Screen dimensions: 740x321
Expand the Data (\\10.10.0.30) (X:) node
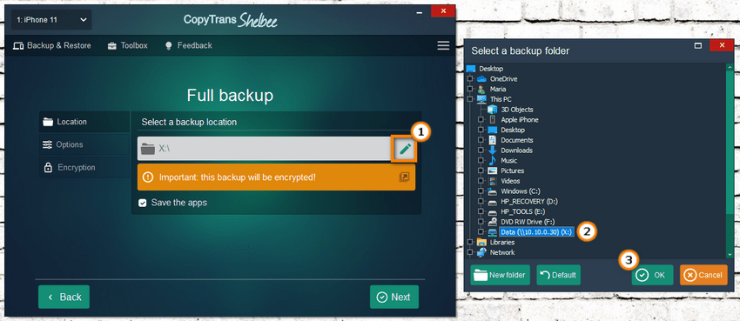tap(481, 232)
